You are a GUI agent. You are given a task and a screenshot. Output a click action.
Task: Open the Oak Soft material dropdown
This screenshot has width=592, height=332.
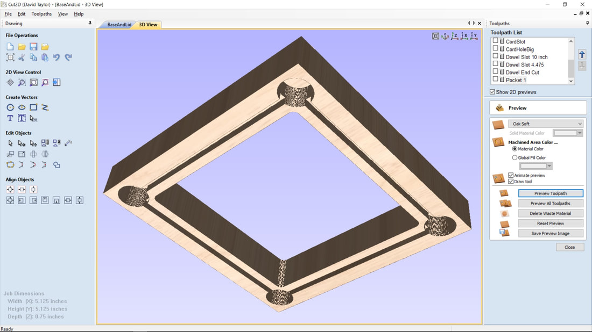tap(546, 124)
